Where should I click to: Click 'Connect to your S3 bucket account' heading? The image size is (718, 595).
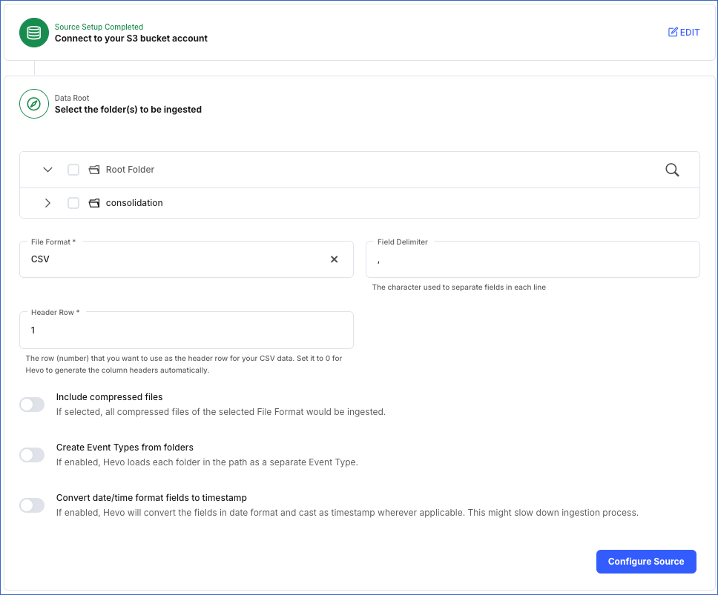[x=131, y=39]
